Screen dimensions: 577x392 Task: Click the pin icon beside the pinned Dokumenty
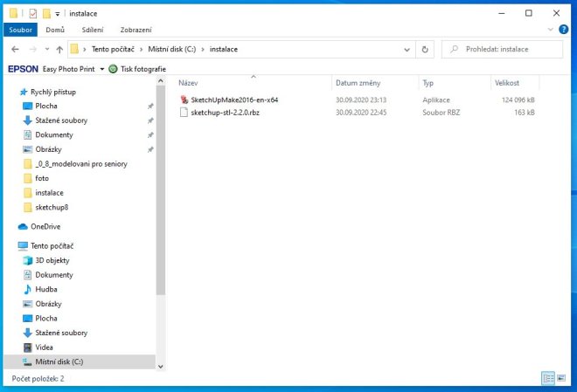tap(150, 135)
